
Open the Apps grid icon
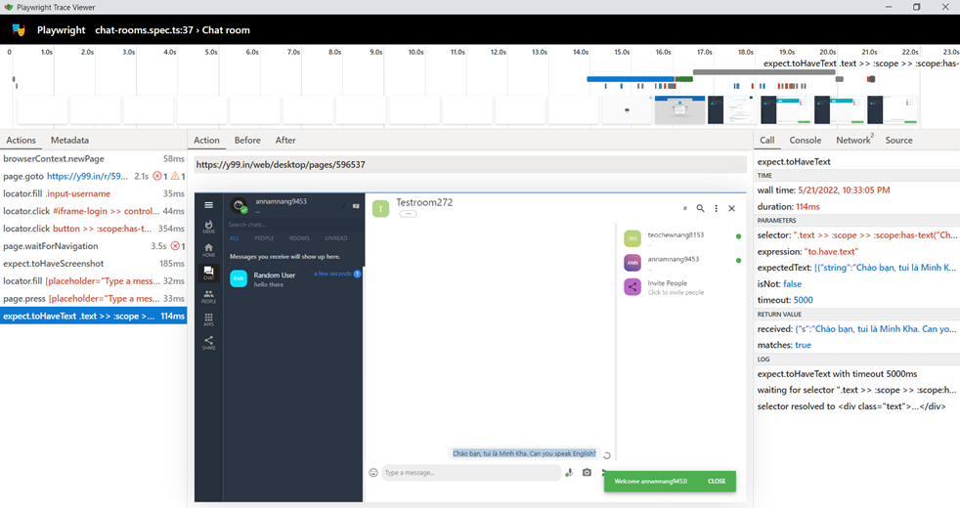coord(208,319)
